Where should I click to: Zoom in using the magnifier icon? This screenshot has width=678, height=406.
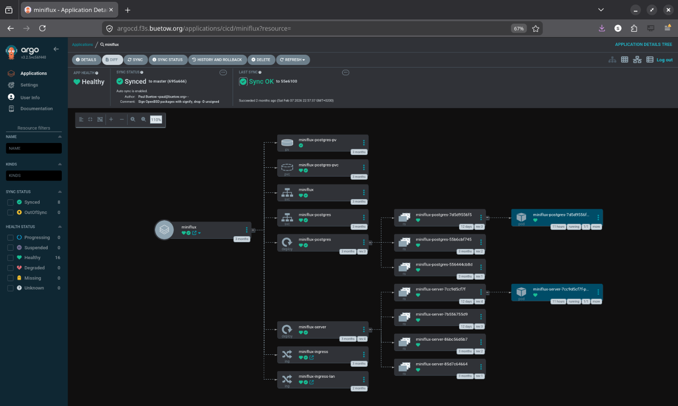[133, 119]
